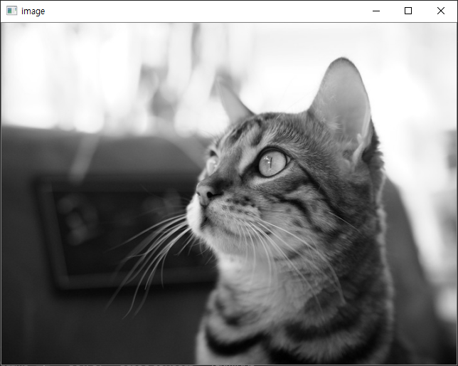Close the image window
The height and width of the screenshot is (366, 458).
pyautogui.click(x=441, y=11)
